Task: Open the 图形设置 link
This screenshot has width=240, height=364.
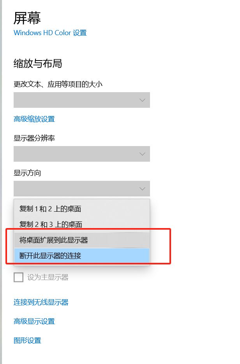Action: (27, 341)
